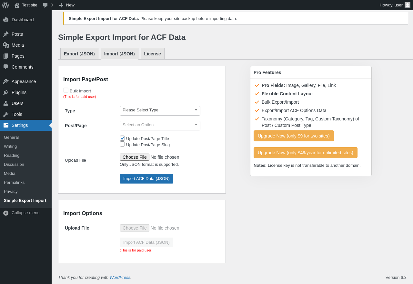Open the Please Select Type dropdown

point(160,110)
